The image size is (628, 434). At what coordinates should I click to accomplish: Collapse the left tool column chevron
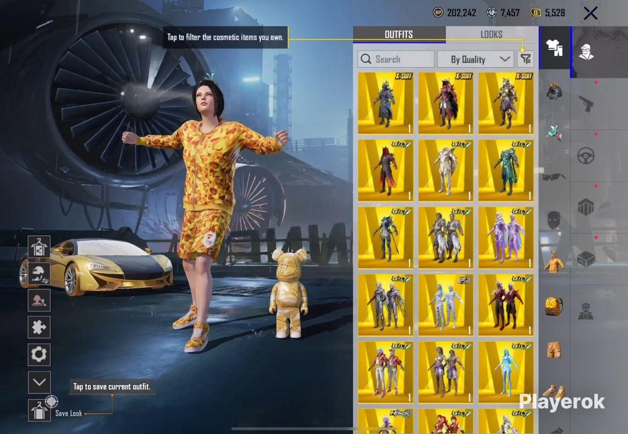coord(39,382)
